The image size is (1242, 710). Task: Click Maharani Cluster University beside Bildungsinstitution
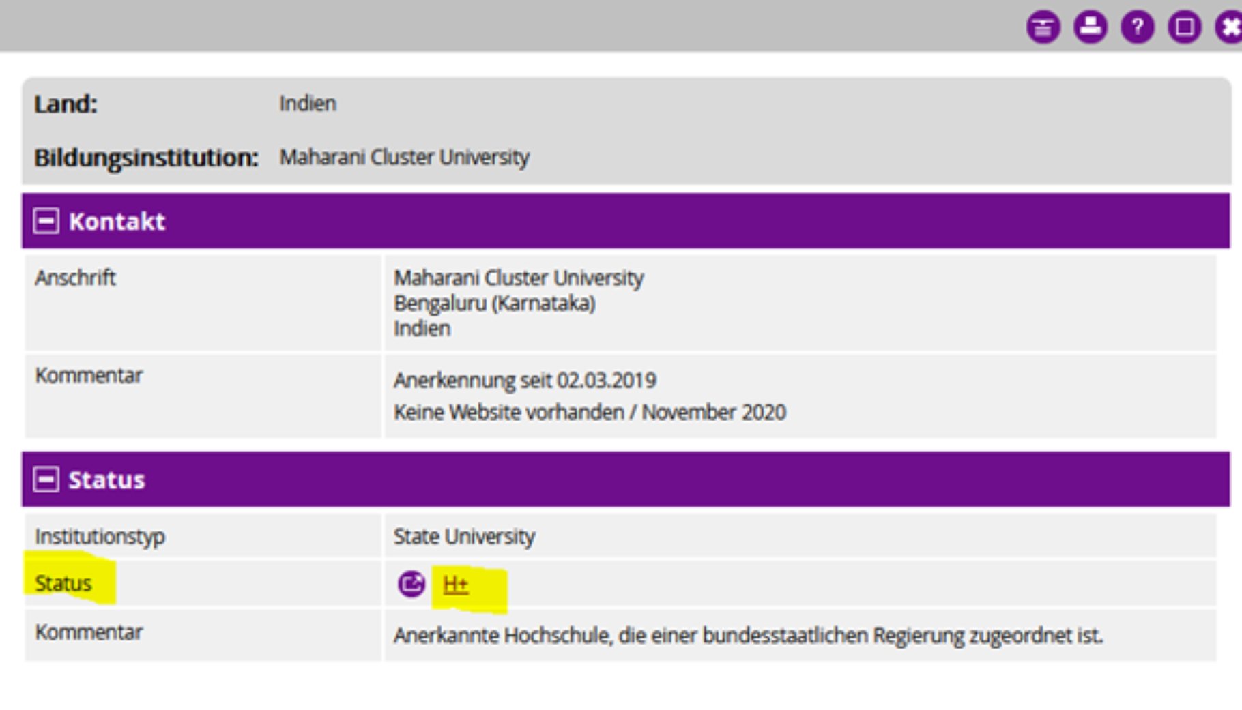tap(404, 158)
